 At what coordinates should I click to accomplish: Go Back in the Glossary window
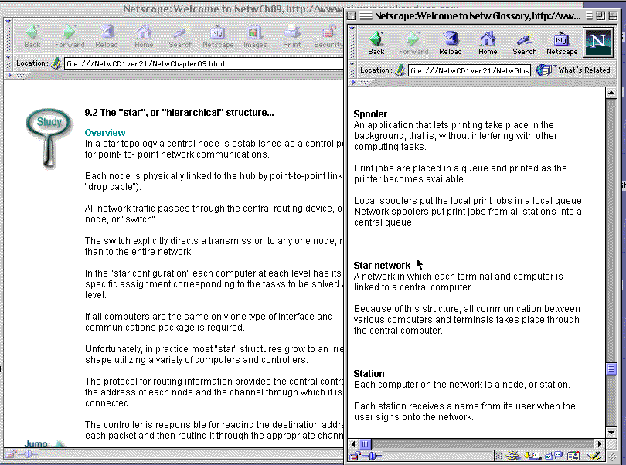pyautogui.click(x=376, y=43)
